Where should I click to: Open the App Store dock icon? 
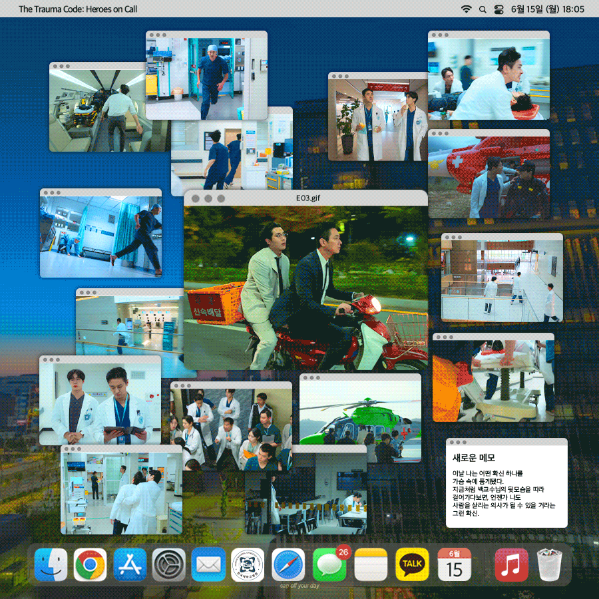[130, 565]
